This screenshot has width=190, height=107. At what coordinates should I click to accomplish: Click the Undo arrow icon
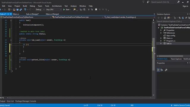[25, 10]
